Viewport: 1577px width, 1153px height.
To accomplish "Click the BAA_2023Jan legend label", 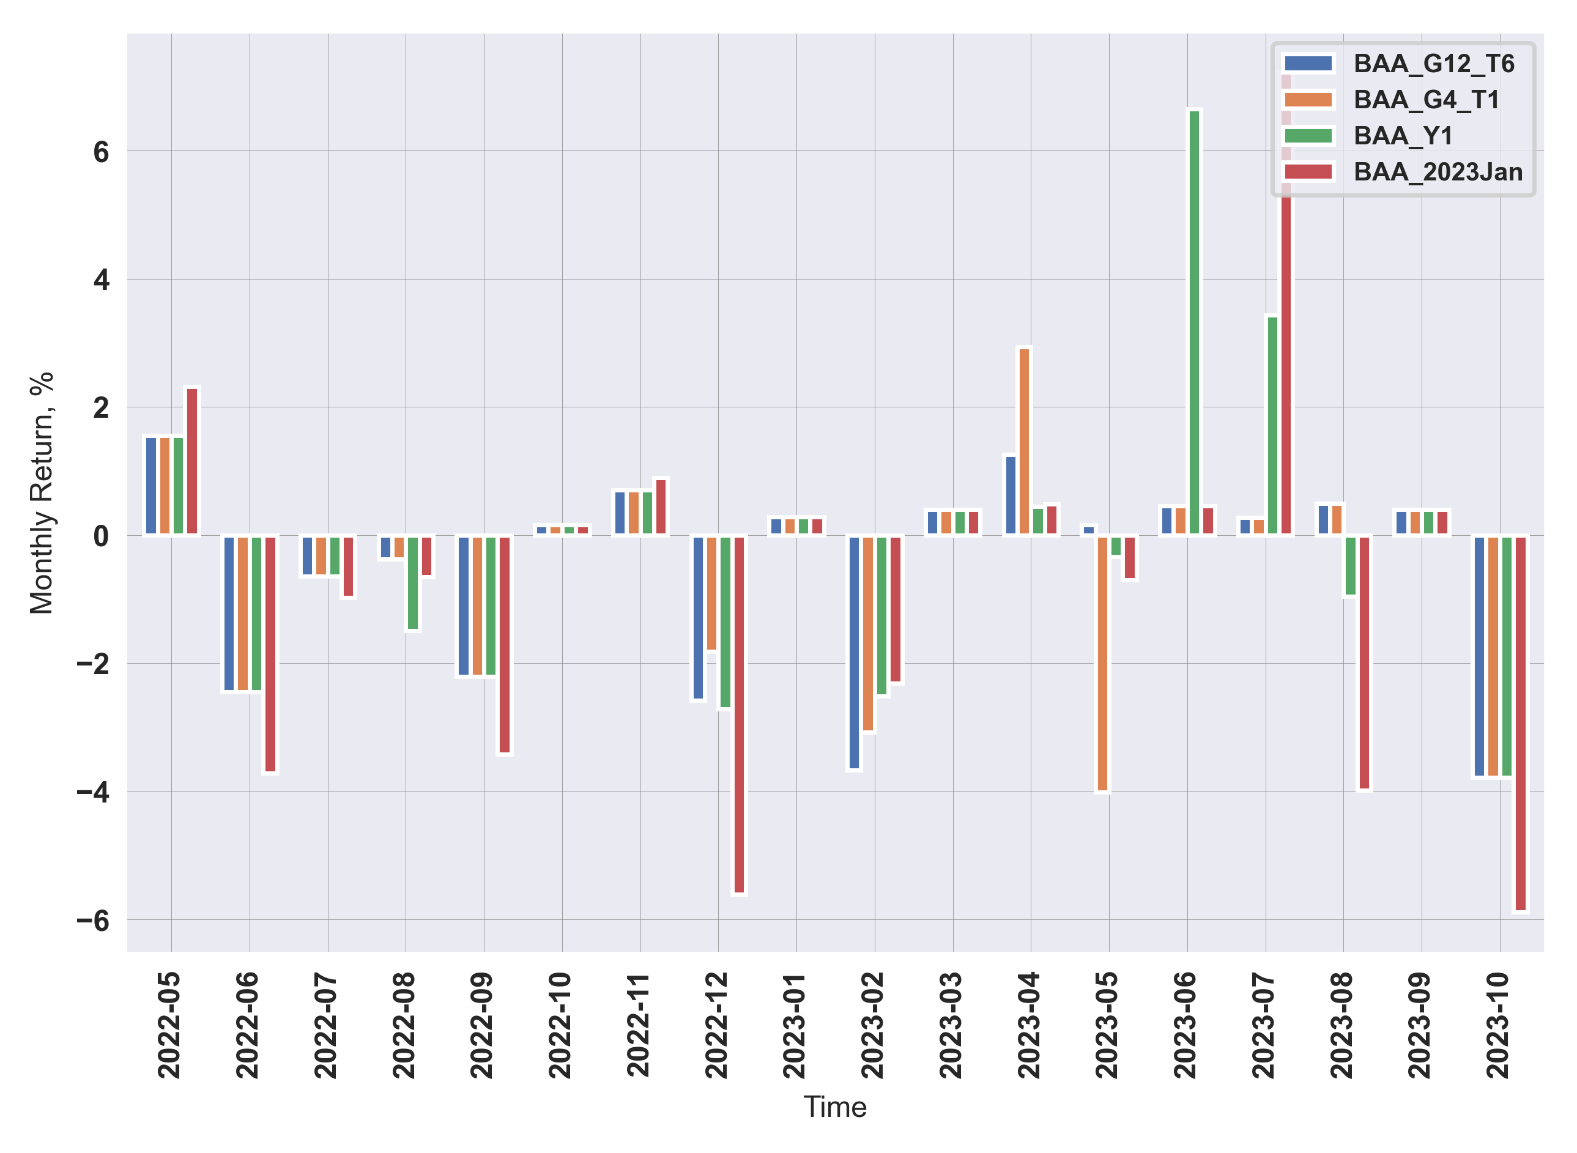I will point(1438,172).
